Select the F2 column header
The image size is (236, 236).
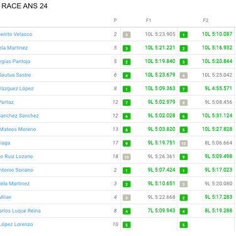pyautogui.click(x=206, y=20)
